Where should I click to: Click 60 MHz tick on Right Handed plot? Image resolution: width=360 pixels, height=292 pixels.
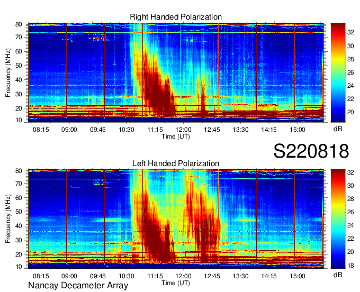19,51
